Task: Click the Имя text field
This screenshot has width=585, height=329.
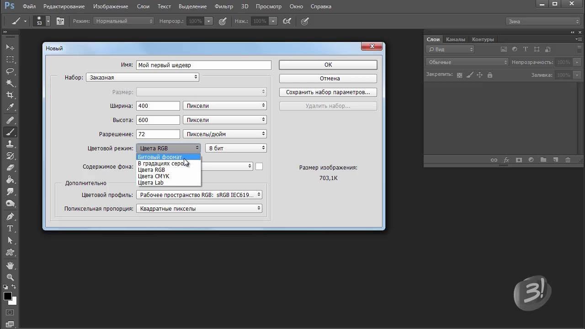Action: tap(204, 65)
